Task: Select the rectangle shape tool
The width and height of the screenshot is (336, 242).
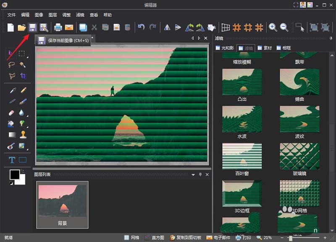Action: [x=23, y=160]
